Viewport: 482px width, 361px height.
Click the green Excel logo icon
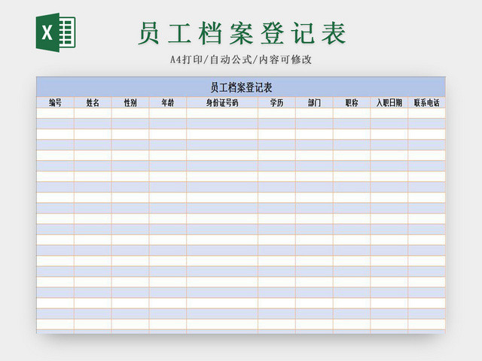pos(56,32)
